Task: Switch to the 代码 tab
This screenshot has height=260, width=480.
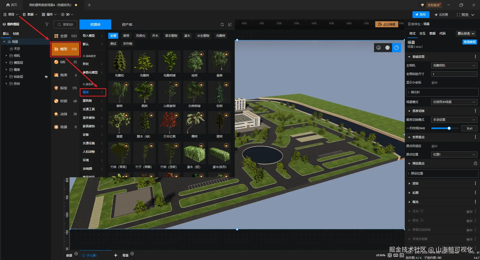Action: (x=442, y=33)
